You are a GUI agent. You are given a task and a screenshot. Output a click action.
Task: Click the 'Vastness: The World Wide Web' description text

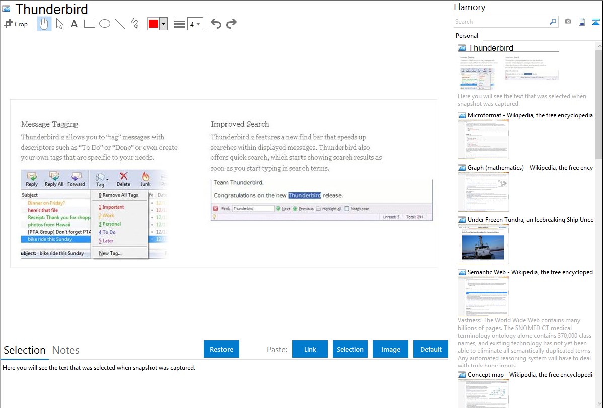[524, 343]
